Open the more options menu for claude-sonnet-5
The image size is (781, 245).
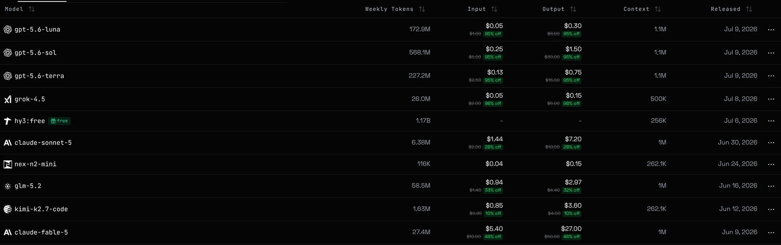771,143
